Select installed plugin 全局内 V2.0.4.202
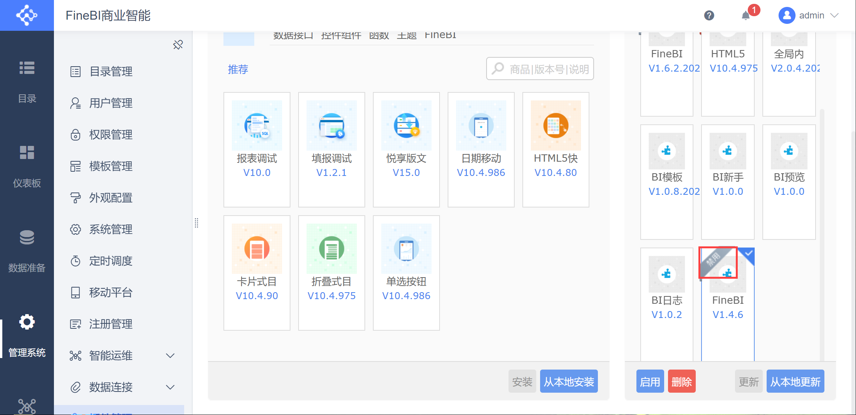 [x=789, y=73]
